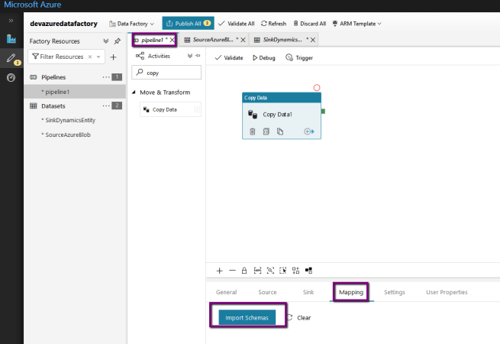
Task: Add a new resource with plus button
Action: point(113,57)
